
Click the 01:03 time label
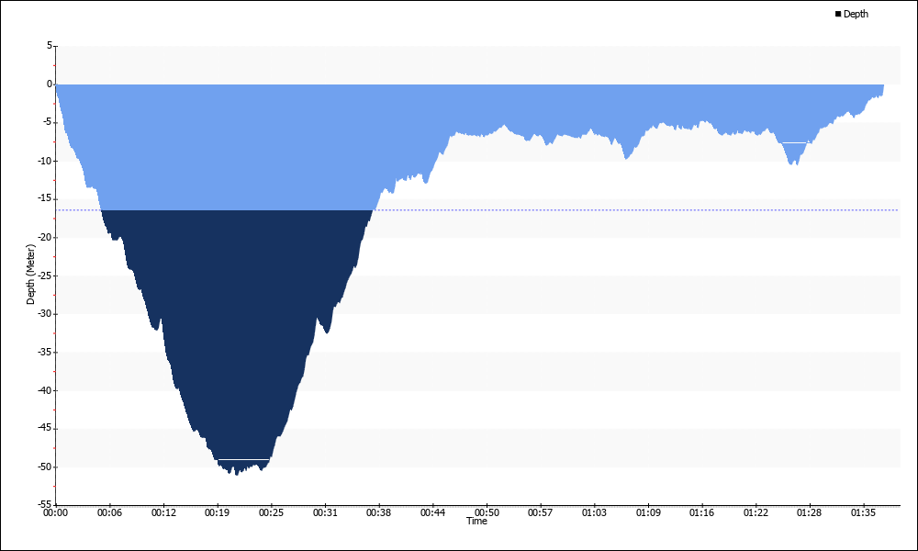(x=594, y=513)
